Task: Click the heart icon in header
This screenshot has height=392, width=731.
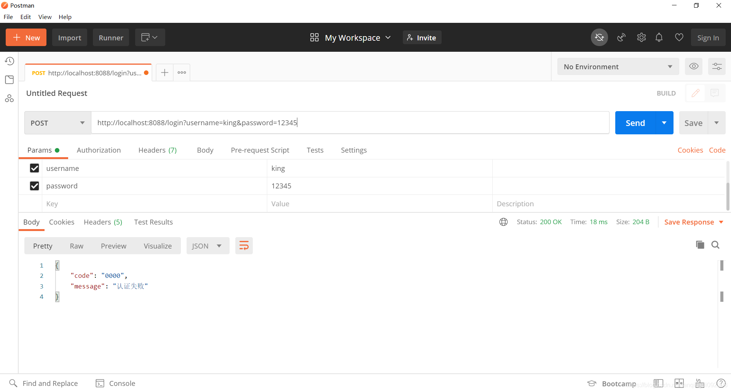Action: point(679,37)
